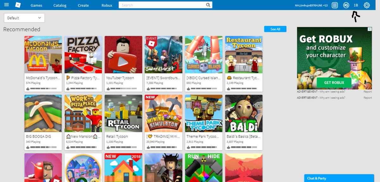Click the rating bar under Pizza Factory Tycoon
The height and width of the screenshot is (182, 380).
click(84, 89)
